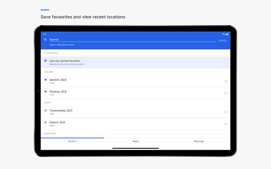Select Toowoomba, QLD recent location
The width and height of the screenshot is (271, 169).
(61, 111)
